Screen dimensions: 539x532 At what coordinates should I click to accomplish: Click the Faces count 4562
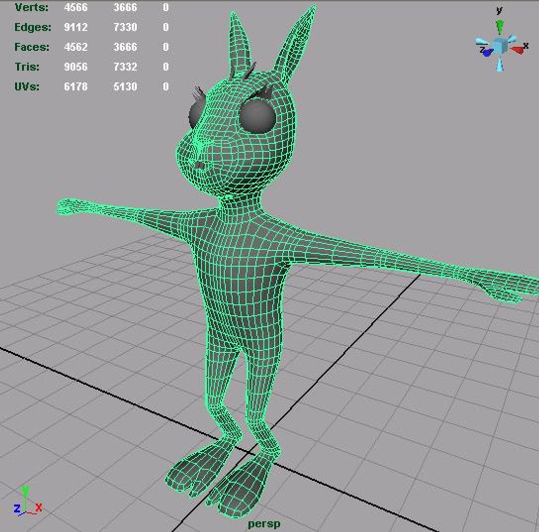76,47
